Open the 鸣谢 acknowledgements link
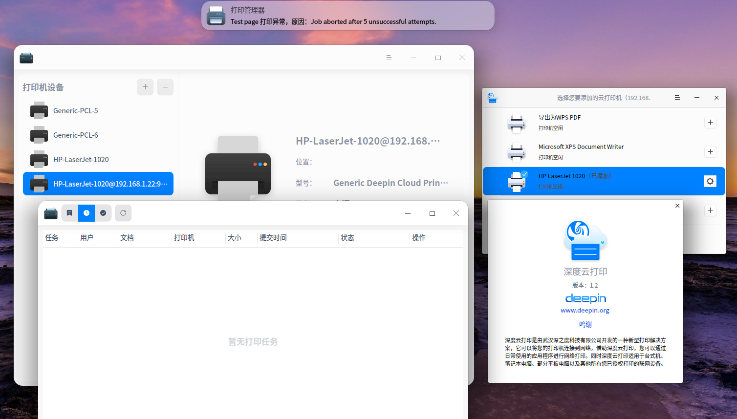The width and height of the screenshot is (737, 419). tap(585, 324)
